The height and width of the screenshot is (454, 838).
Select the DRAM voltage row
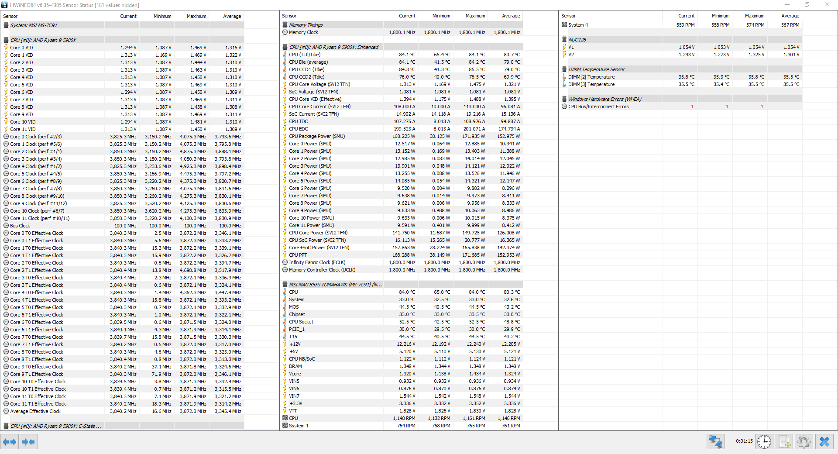point(401,366)
